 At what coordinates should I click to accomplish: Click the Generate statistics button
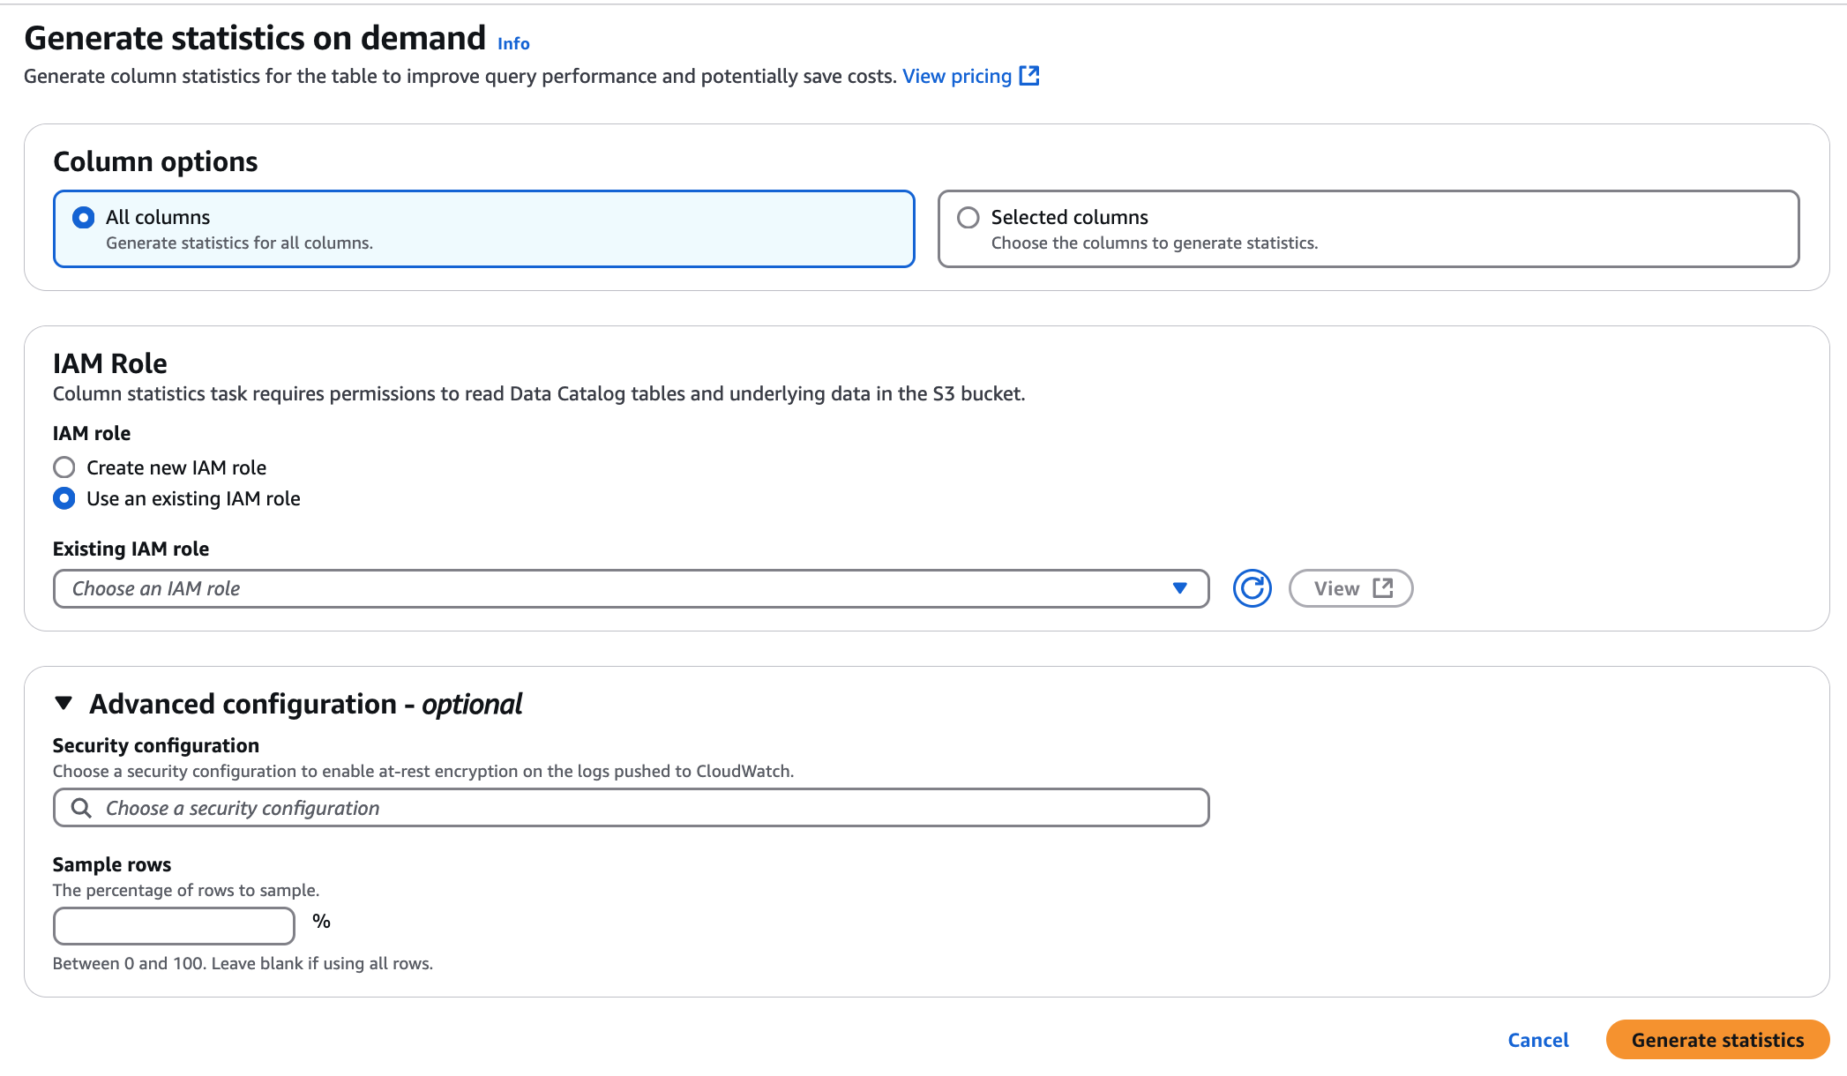pyautogui.click(x=1716, y=1040)
